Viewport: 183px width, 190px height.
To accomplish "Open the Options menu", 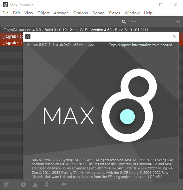I will (x=81, y=13).
